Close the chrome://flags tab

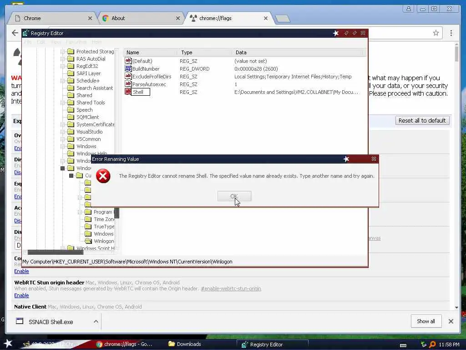(x=266, y=18)
